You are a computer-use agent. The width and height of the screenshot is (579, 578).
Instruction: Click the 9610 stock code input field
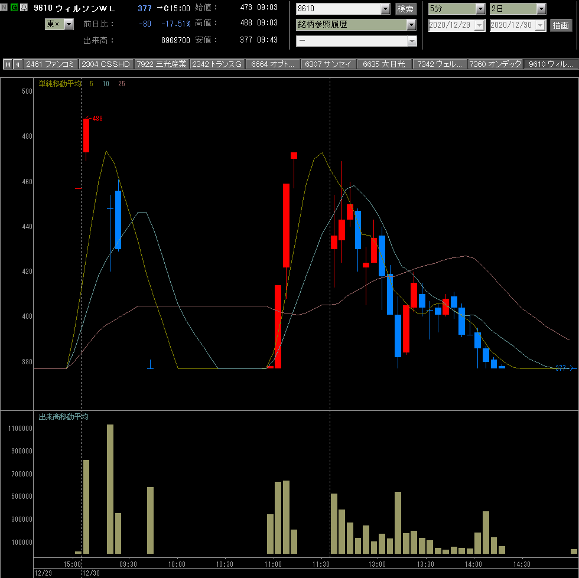click(x=338, y=9)
